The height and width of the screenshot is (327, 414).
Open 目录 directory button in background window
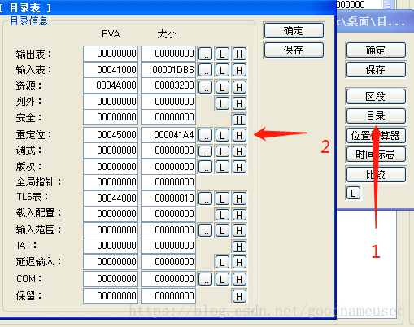click(x=376, y=116)
